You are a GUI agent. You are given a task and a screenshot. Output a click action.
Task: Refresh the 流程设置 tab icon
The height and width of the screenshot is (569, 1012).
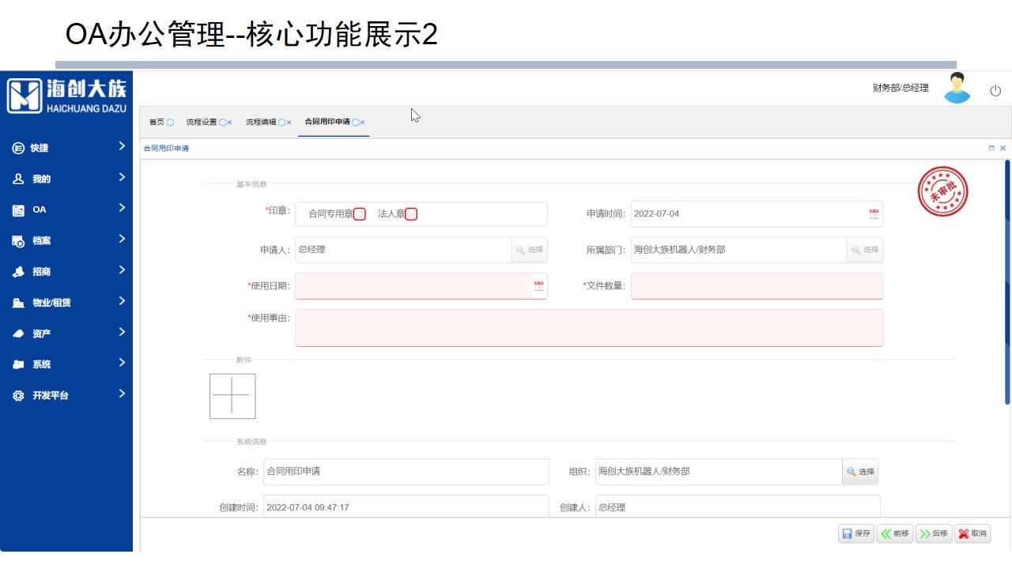222,122
